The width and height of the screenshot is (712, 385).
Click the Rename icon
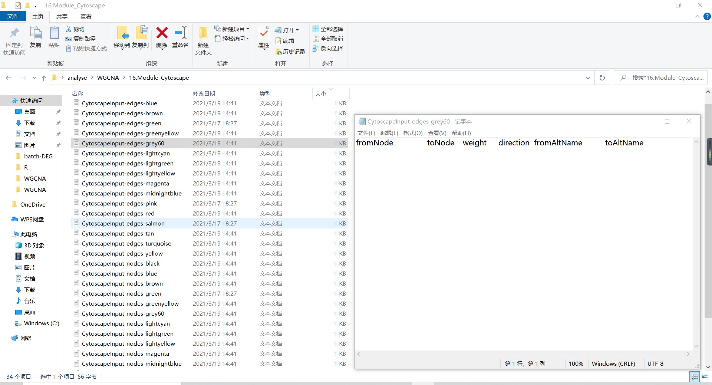coord(181,33)
